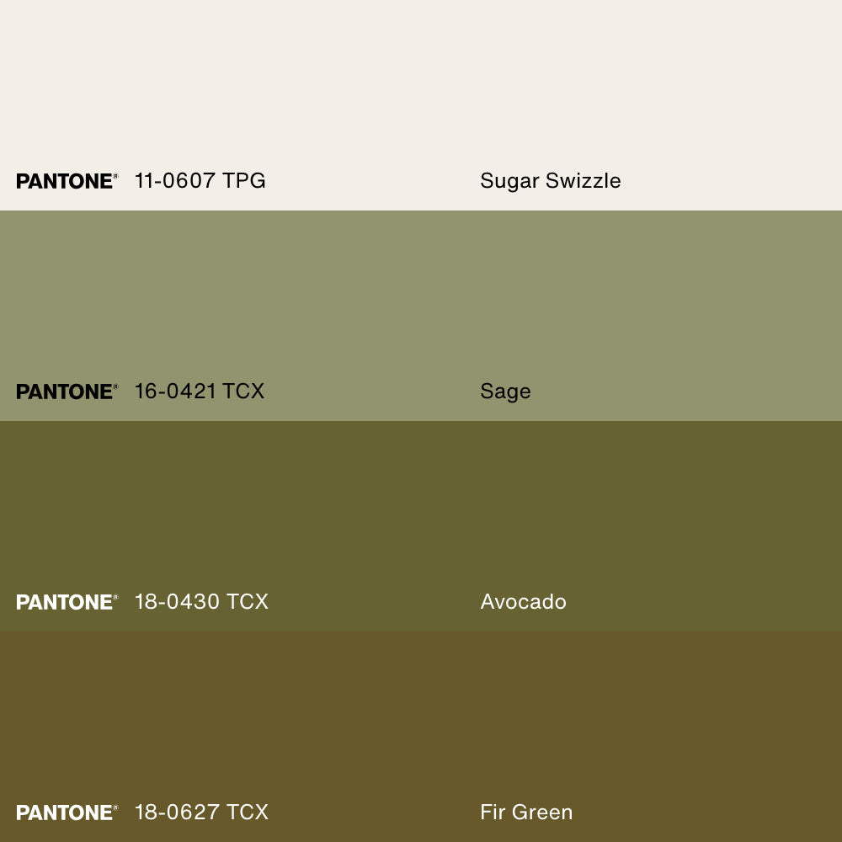This screenshot has width=842, height=842.
Task: Click registered trademark symbol beside Sage row logo
Action: (x=116, y=386)
